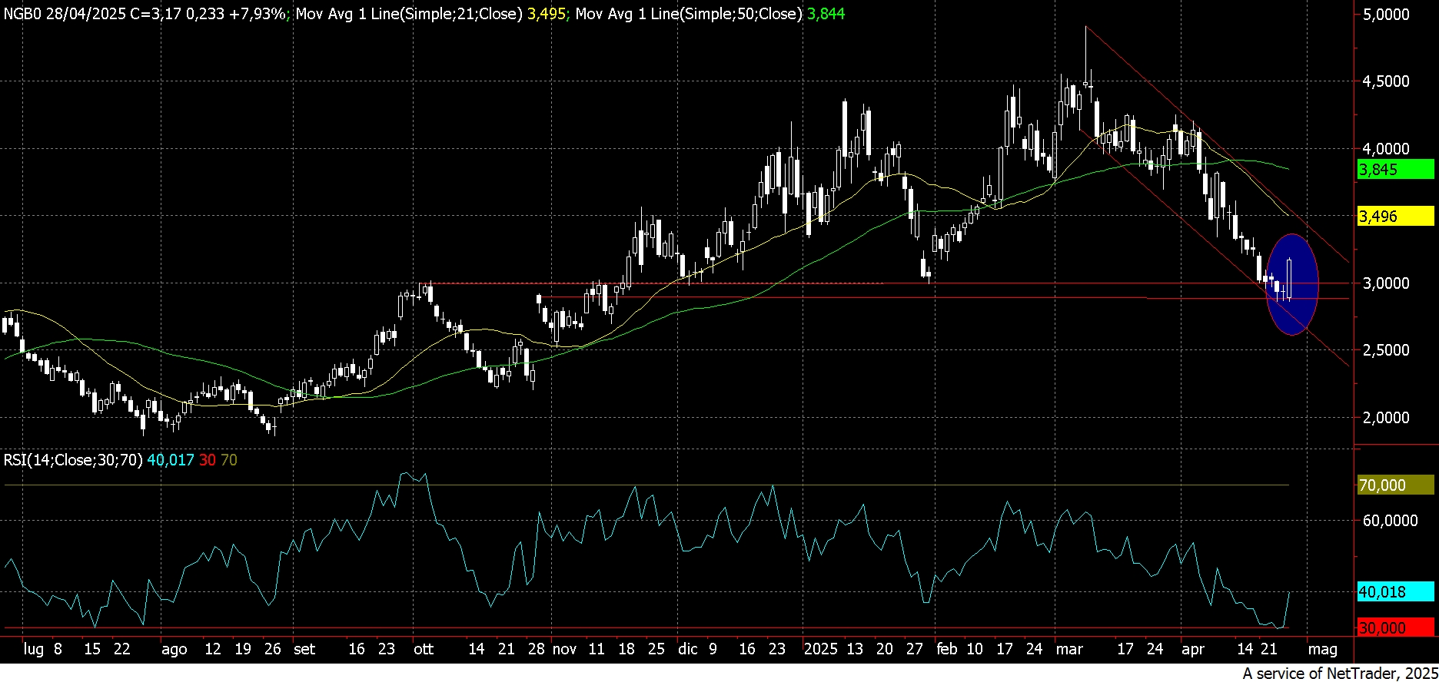Click the olive 70,000 RSI level tag

(1395, 485)
